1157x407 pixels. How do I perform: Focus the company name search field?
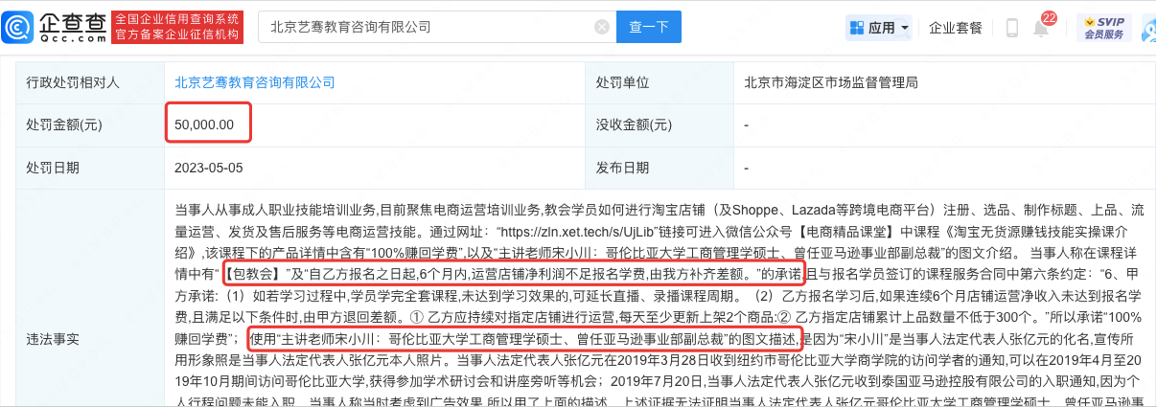(436, 28)
